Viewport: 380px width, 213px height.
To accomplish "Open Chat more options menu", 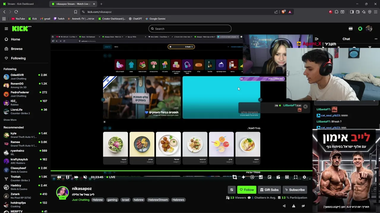I will click(x=376, y=39).
